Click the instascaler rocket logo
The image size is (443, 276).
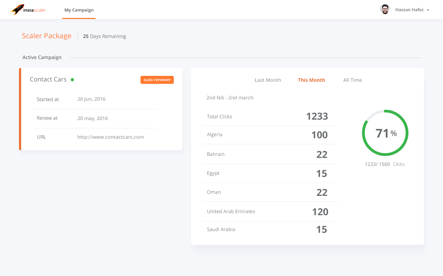[28, 10]
